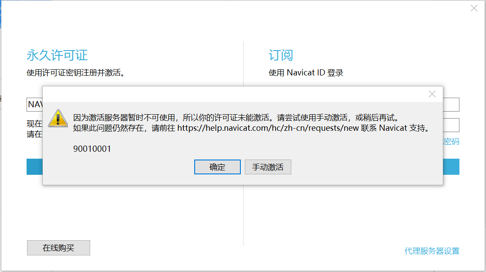486x272 pixels.
Task: Click the license key field starting with NAV
Action: pos(35,105)
